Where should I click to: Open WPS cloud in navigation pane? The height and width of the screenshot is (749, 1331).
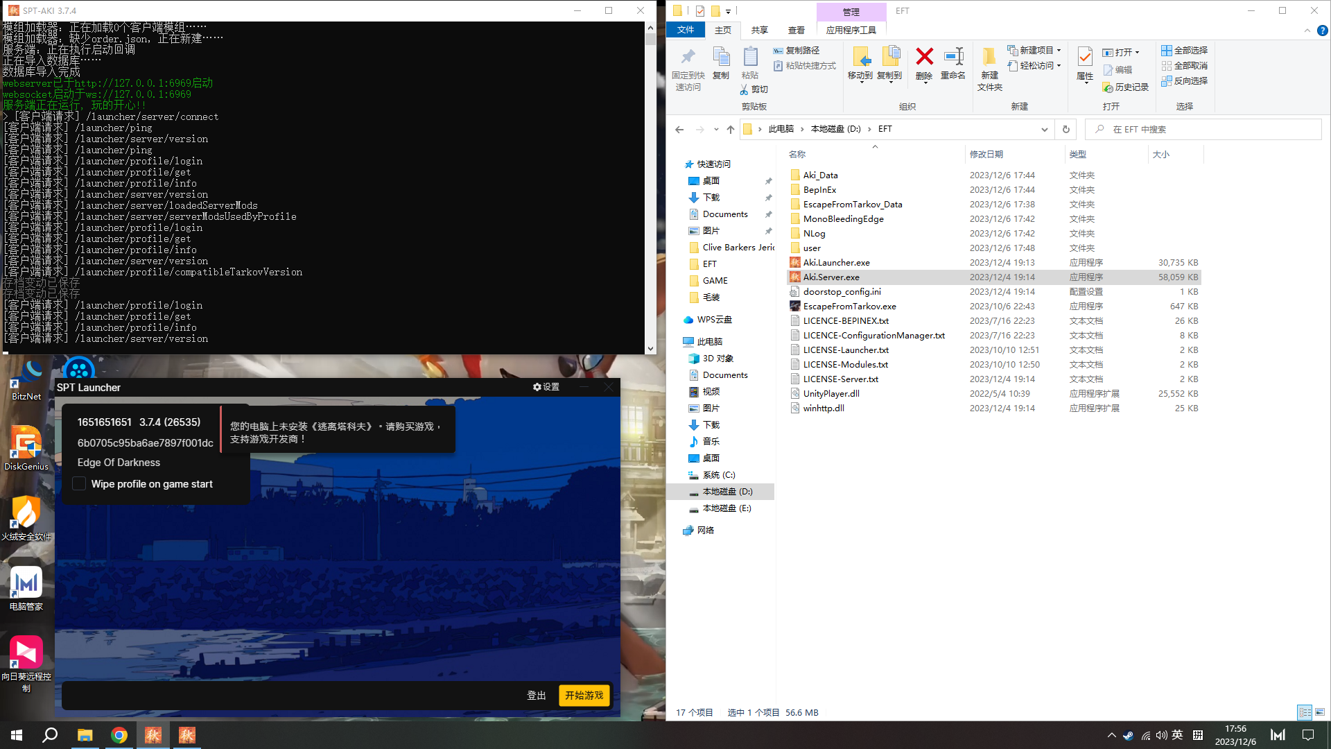[x=714, y=319]
